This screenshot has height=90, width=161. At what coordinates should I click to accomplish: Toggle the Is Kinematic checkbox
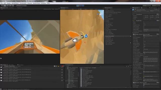pos(144,28)
